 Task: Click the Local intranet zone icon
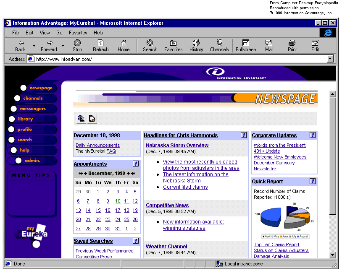click(219, 264)
